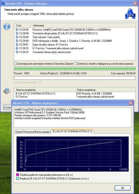Screen dimensions: 139x194
Task: Click 'Pamięć dostępna dla systemu' info line
Action: 38,115
